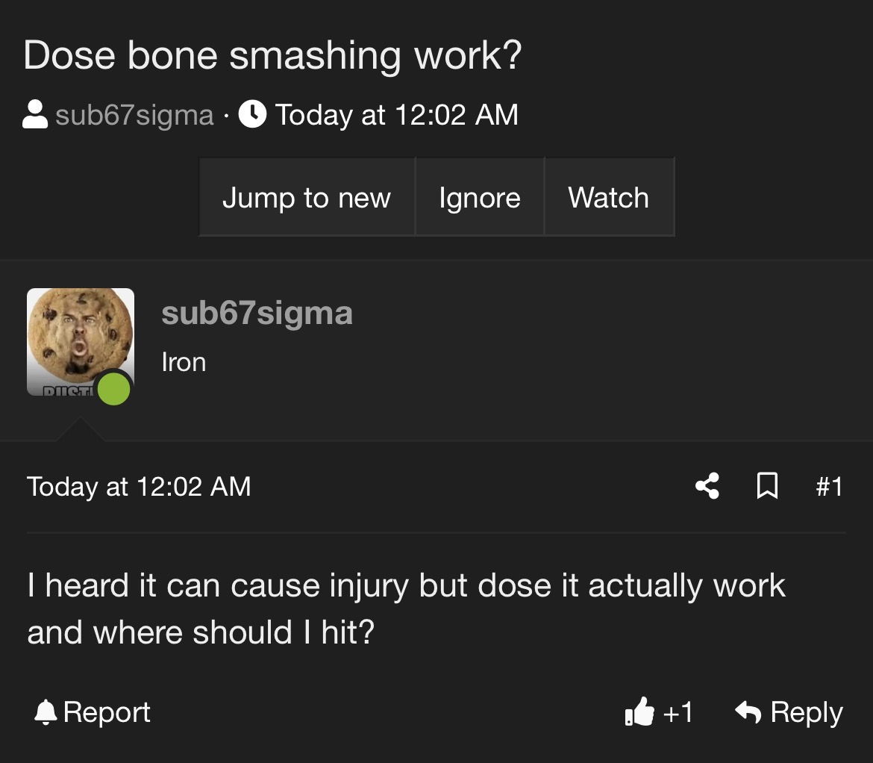Click the post message text body
The image size is (873, 763).
coord(407,608)
